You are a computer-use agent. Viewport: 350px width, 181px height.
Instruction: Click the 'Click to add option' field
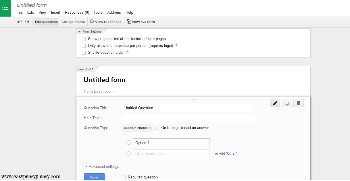click(x=171, y=154)
